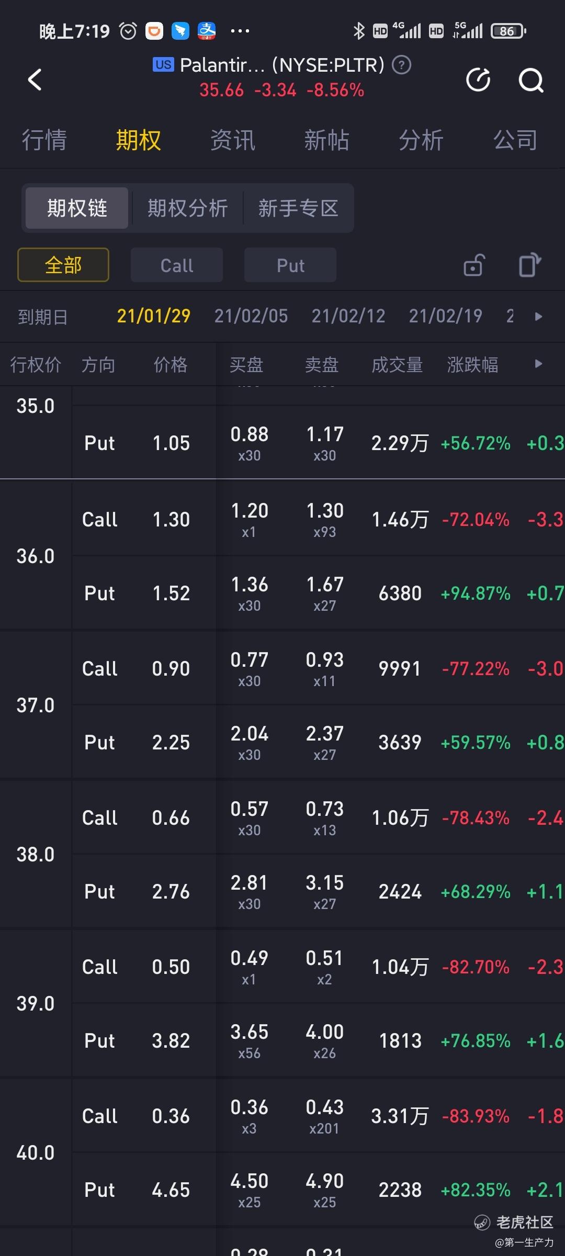
Task: Open the DiDi notification icon in status bar
Action: point(154,31)
